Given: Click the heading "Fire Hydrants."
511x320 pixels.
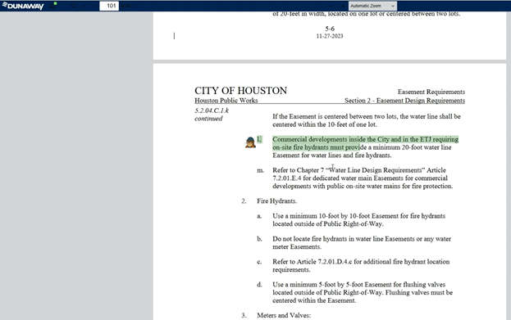Looking at the screenshot, I should [x=277, y=201].
